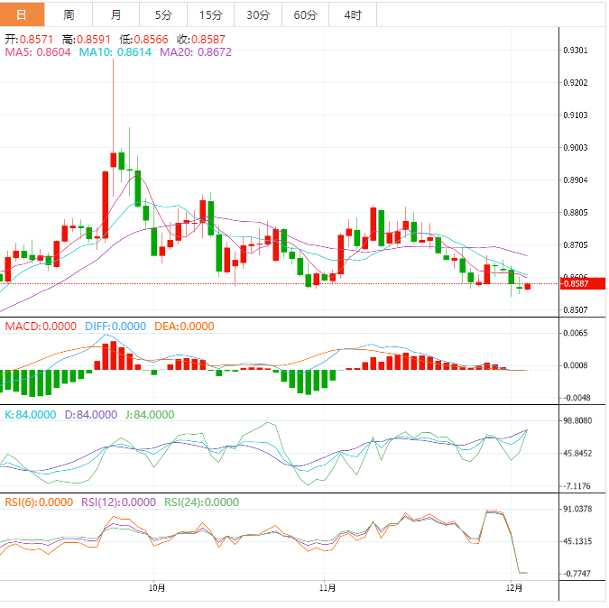Click the 45.8452 KDJ axis label

coord(578,454)
